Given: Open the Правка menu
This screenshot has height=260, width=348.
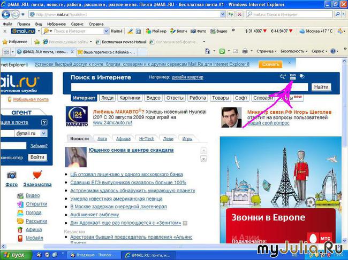Looking at the screenshot, I should pyautogui.click(x=24, y=24).
